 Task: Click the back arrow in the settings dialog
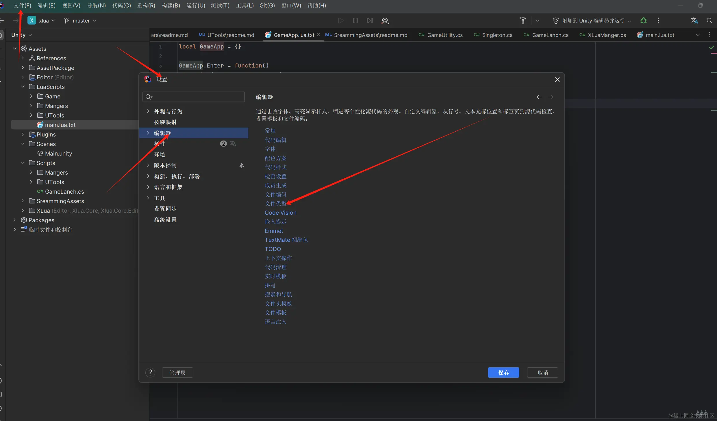point(539,97)
